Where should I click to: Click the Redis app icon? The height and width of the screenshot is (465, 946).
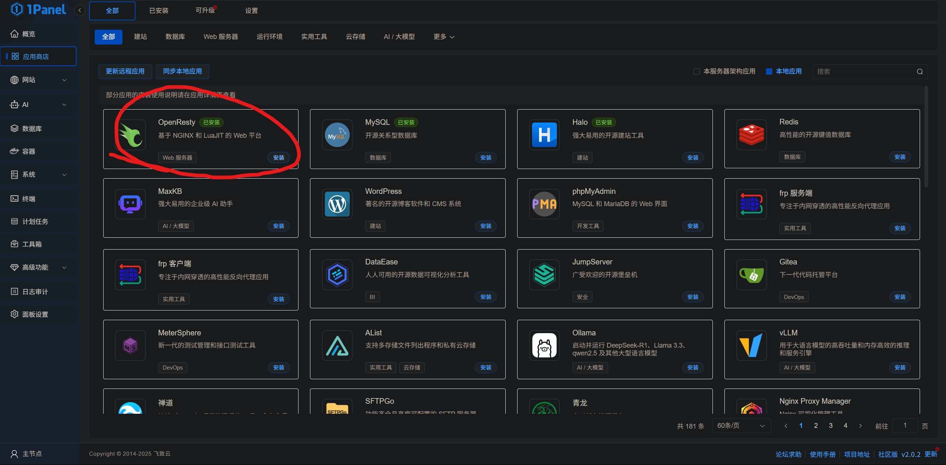[x=751, y=135]
